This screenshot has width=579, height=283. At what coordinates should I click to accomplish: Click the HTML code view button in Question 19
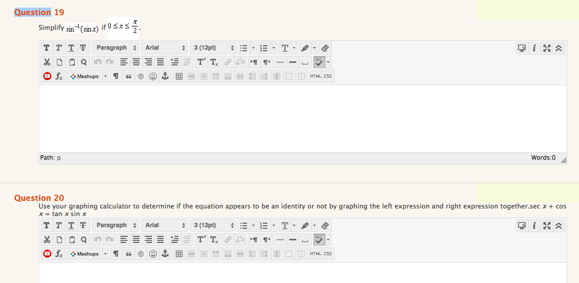pos(316,77)
